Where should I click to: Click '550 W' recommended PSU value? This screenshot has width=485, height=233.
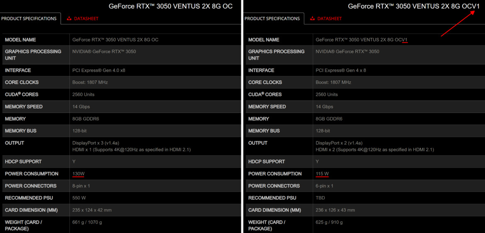click(x=79, y=198)
